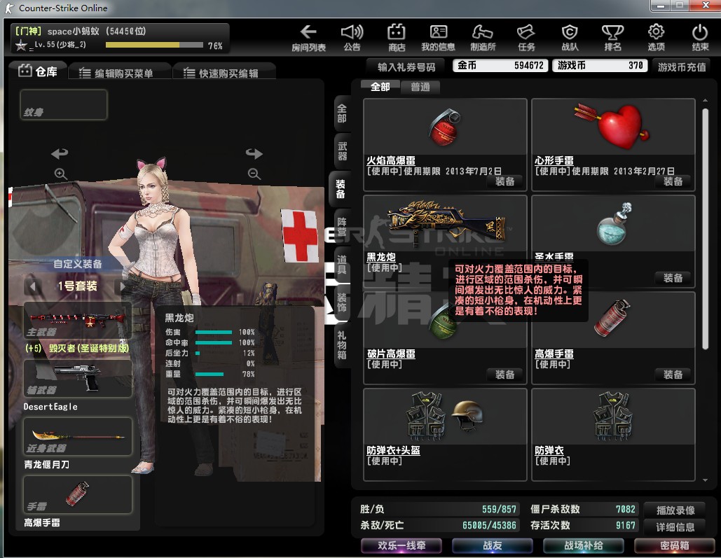The height and width of the screenshot is (558, 721).
Task: Click 游戏币充值 recharge button
Action: 682,67
